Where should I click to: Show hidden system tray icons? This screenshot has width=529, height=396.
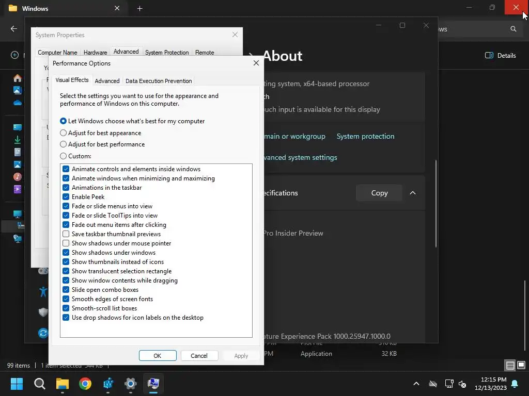(416, 384)
